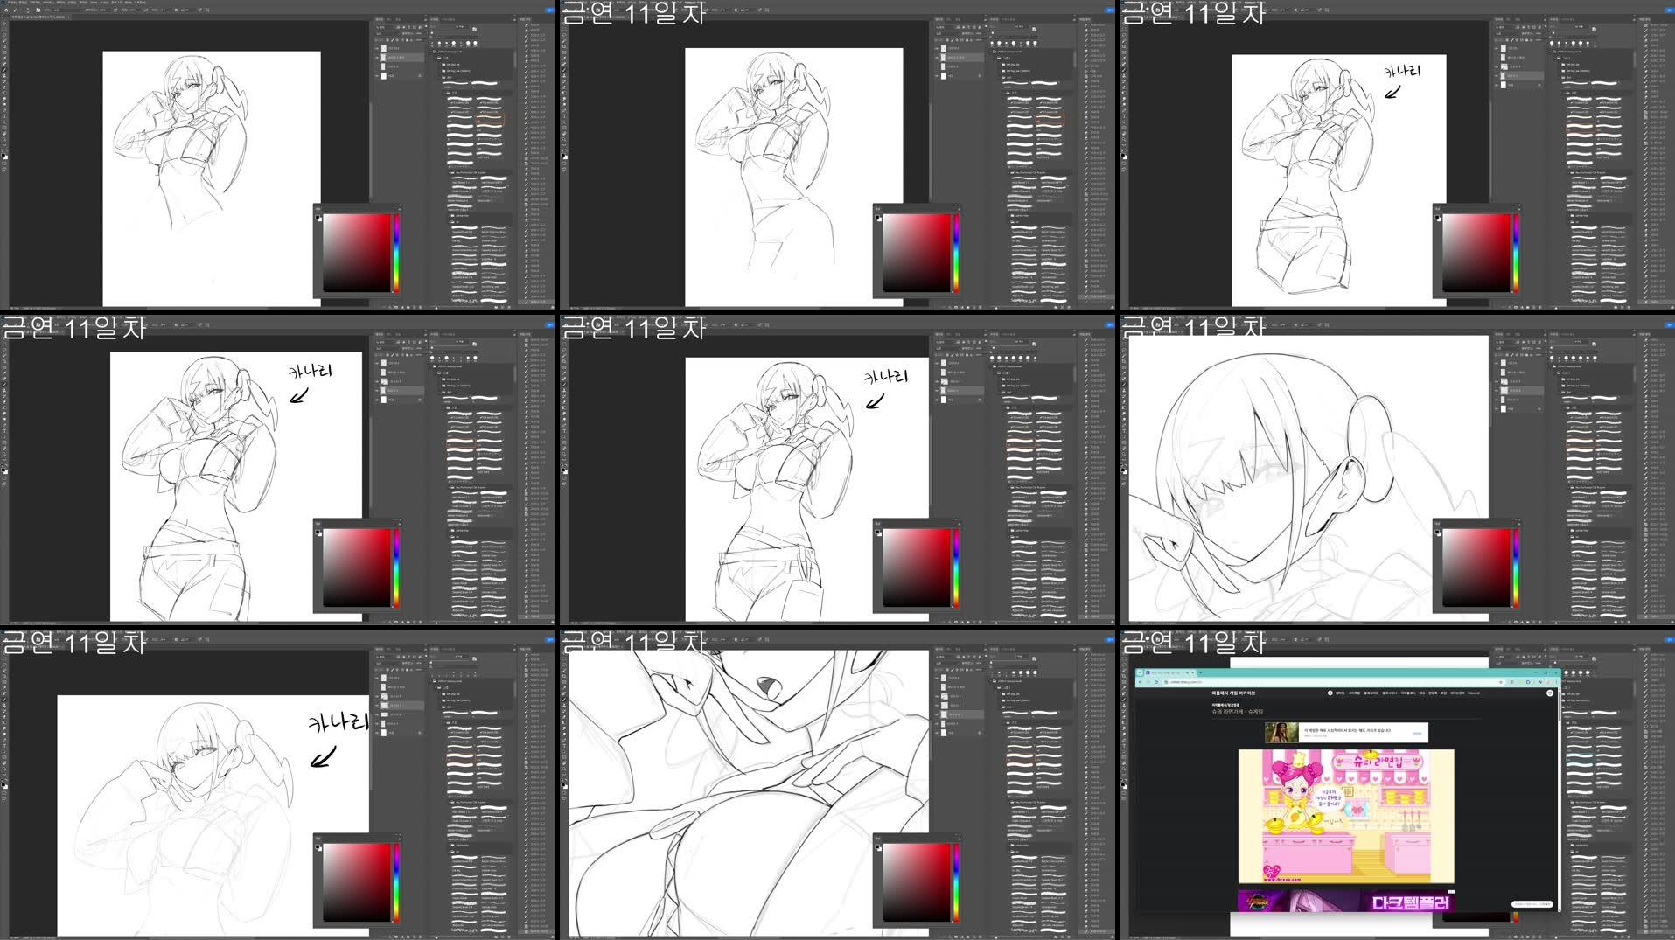1675x940 pixels.
Task: Click the browser extensions puzzle icon
Action: pyautogui.click(x=1541, y=681)
